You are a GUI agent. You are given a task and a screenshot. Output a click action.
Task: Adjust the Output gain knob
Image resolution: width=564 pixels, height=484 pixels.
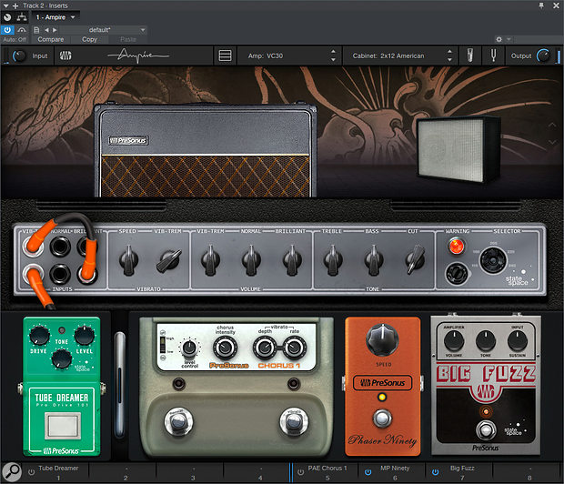coord(543,55)
